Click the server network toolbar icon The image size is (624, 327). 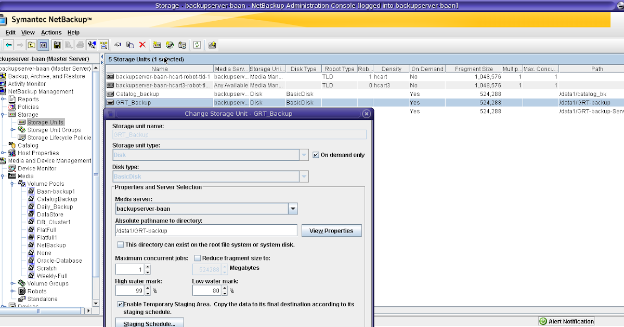[x=103, y=45]
